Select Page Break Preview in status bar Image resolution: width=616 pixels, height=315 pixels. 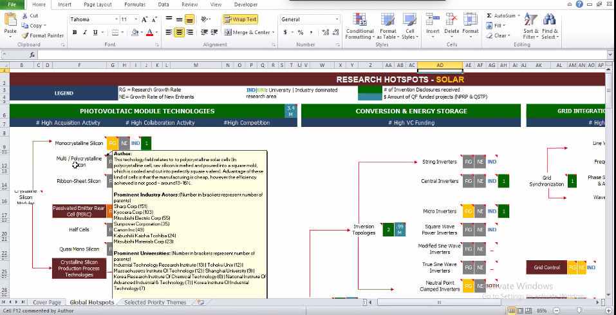tap(528, 310)
